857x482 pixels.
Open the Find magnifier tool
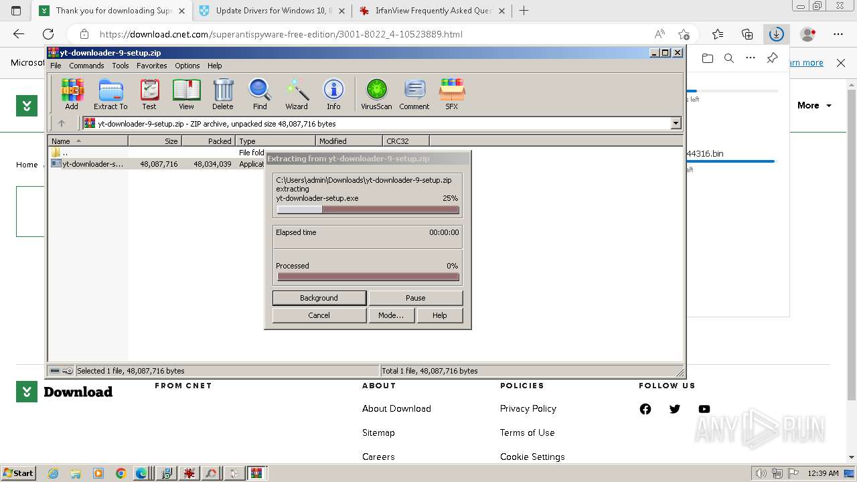point(260,94)
